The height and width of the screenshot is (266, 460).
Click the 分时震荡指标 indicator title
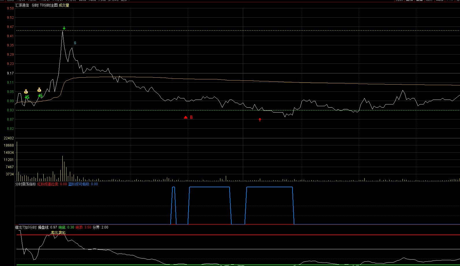(26, 184)
